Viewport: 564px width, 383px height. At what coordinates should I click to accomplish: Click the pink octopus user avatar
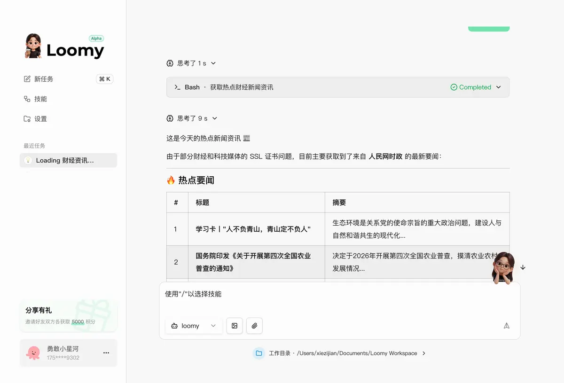click(33, 353)
